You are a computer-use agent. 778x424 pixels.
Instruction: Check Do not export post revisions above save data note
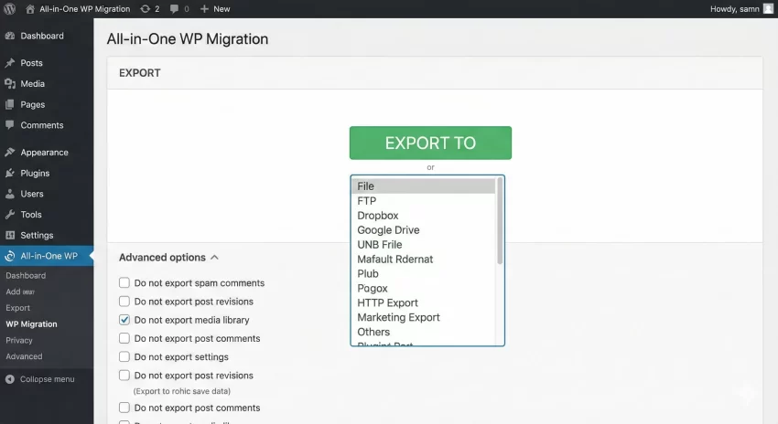[x=124, y=376]
